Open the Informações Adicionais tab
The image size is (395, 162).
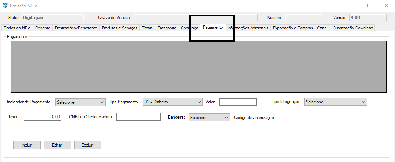(x=248, y=28)
